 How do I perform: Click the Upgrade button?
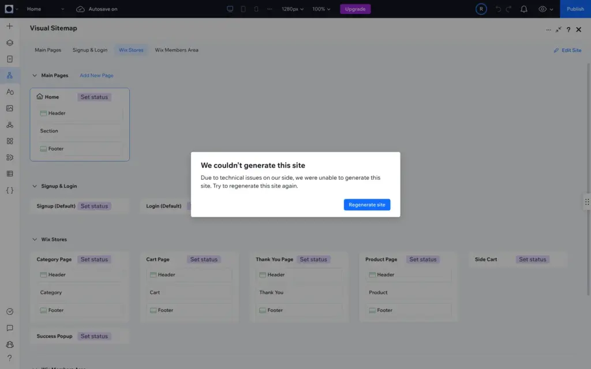355,9
